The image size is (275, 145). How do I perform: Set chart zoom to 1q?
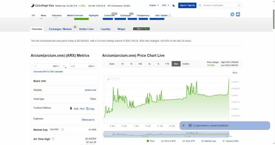point(149,64)
